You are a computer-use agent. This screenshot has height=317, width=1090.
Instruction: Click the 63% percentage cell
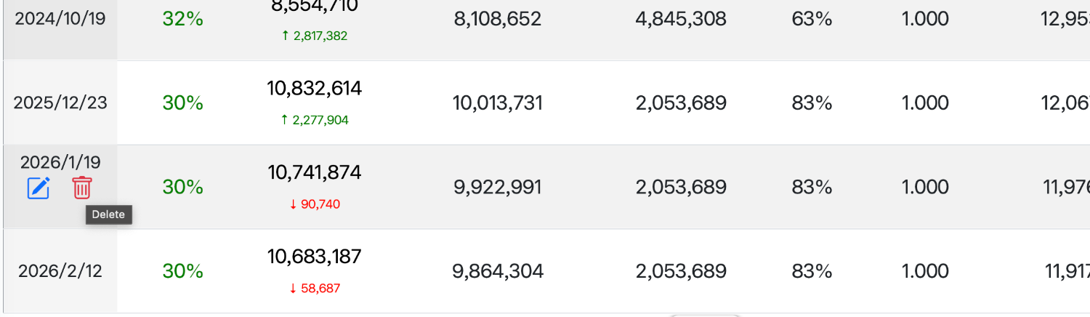(812, 19)
